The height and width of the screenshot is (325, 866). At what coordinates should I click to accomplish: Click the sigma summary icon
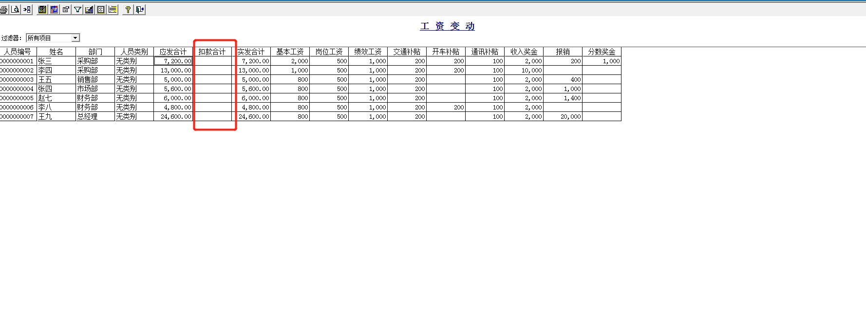(x=101, y=9)
